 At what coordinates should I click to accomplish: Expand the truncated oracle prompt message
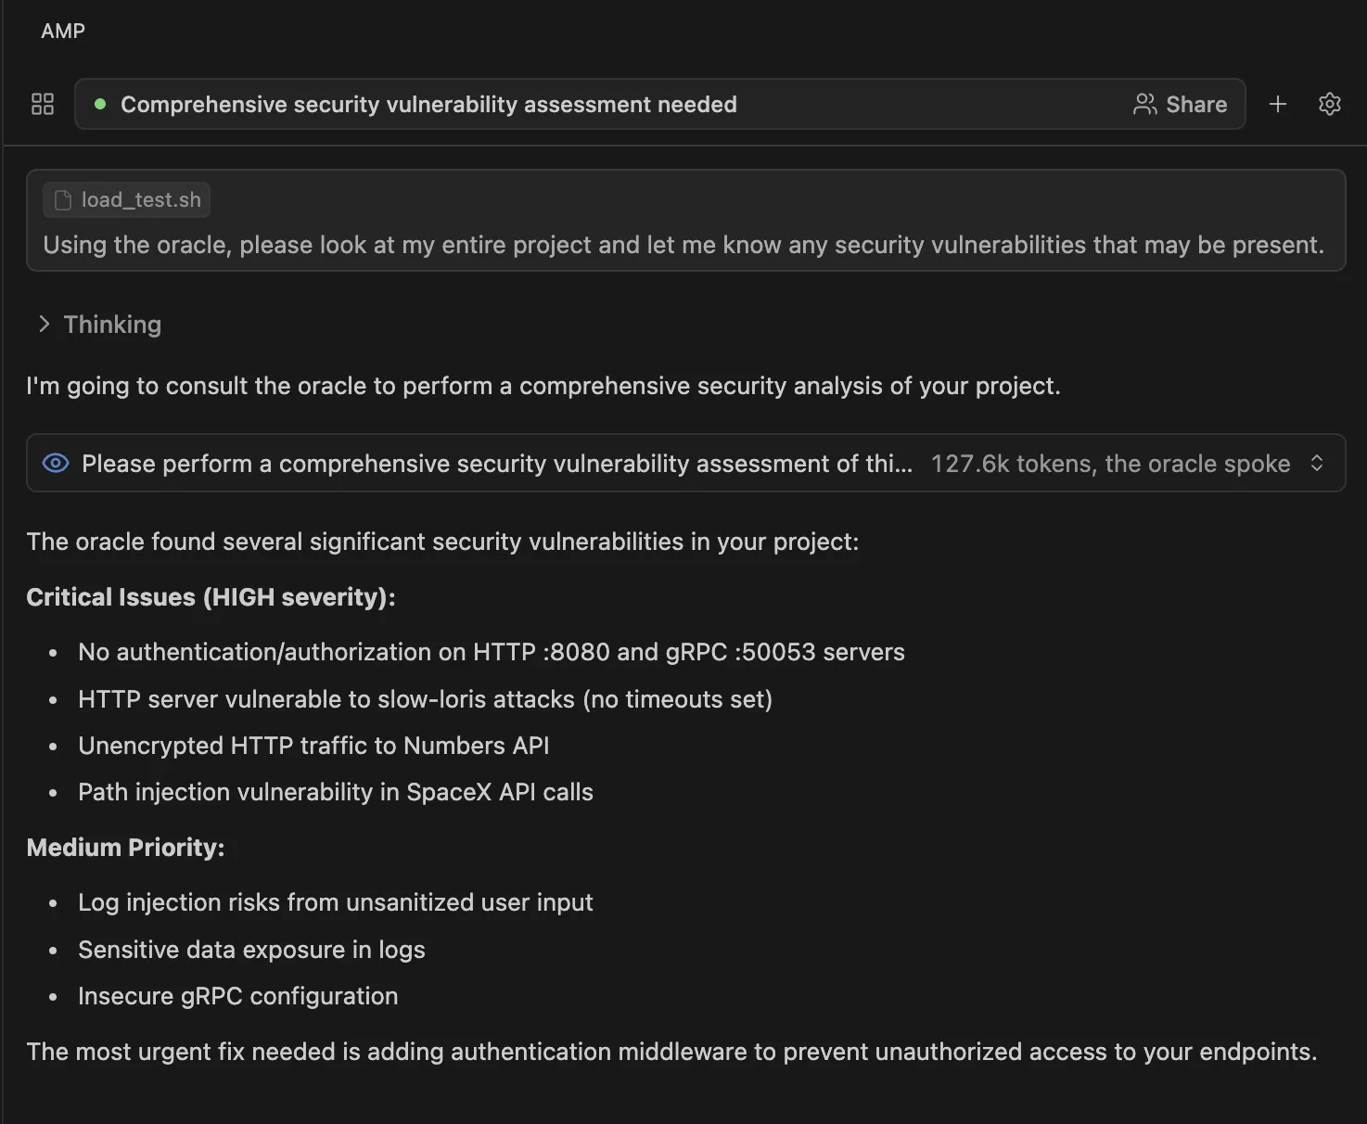497,463
